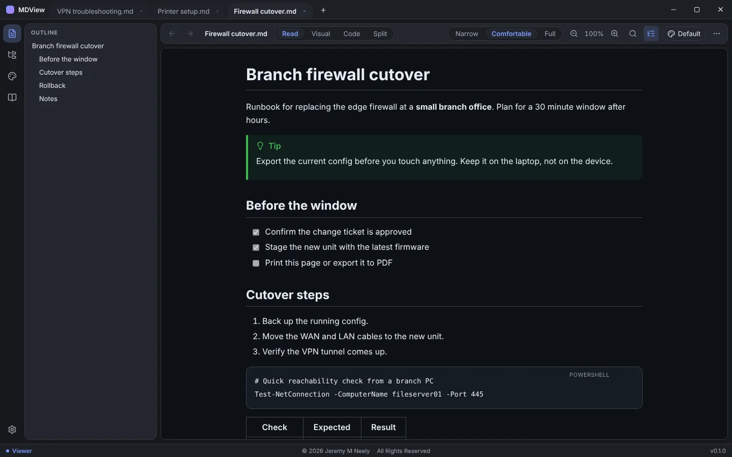Open the more options ellipsis menu
732x457 pixels.
pyautogui.click(x=717, y=34)
